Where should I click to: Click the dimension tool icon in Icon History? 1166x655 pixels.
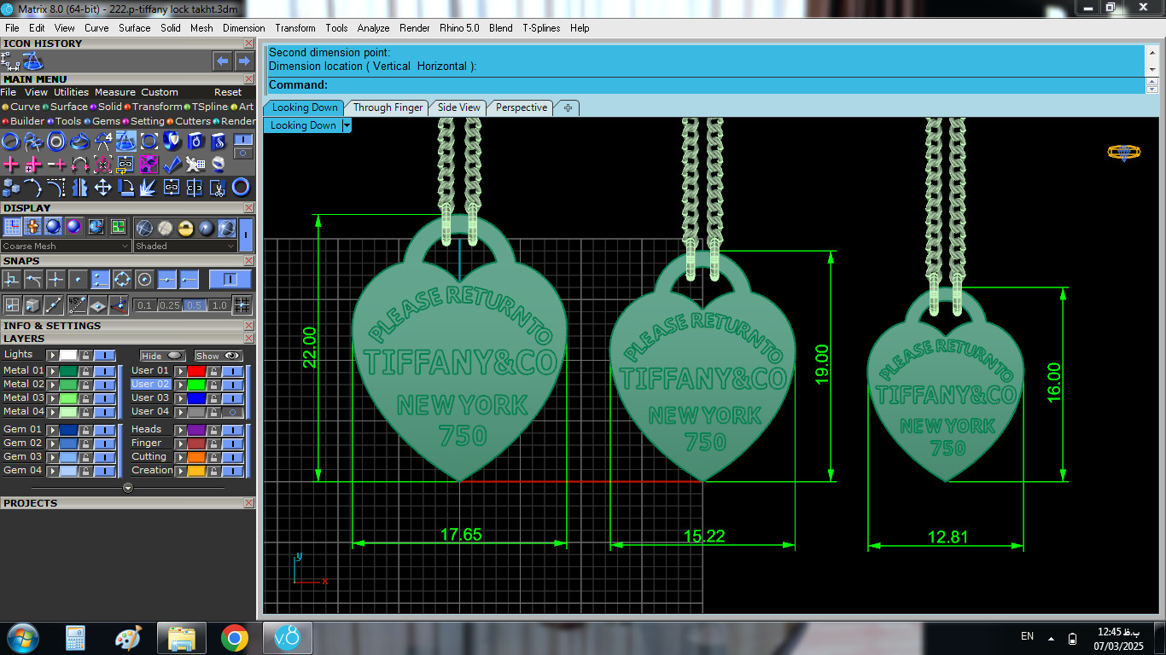point(10,61)
